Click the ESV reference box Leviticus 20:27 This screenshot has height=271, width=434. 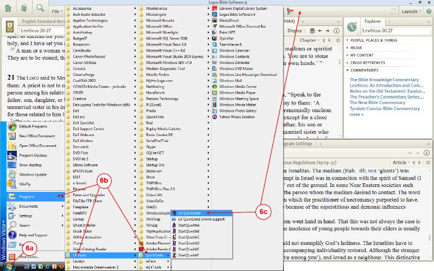tap(42, 31)
